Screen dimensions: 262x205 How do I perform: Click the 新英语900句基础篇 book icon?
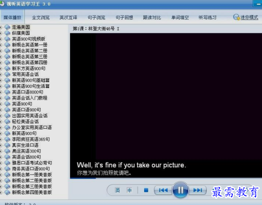[7, 80]
